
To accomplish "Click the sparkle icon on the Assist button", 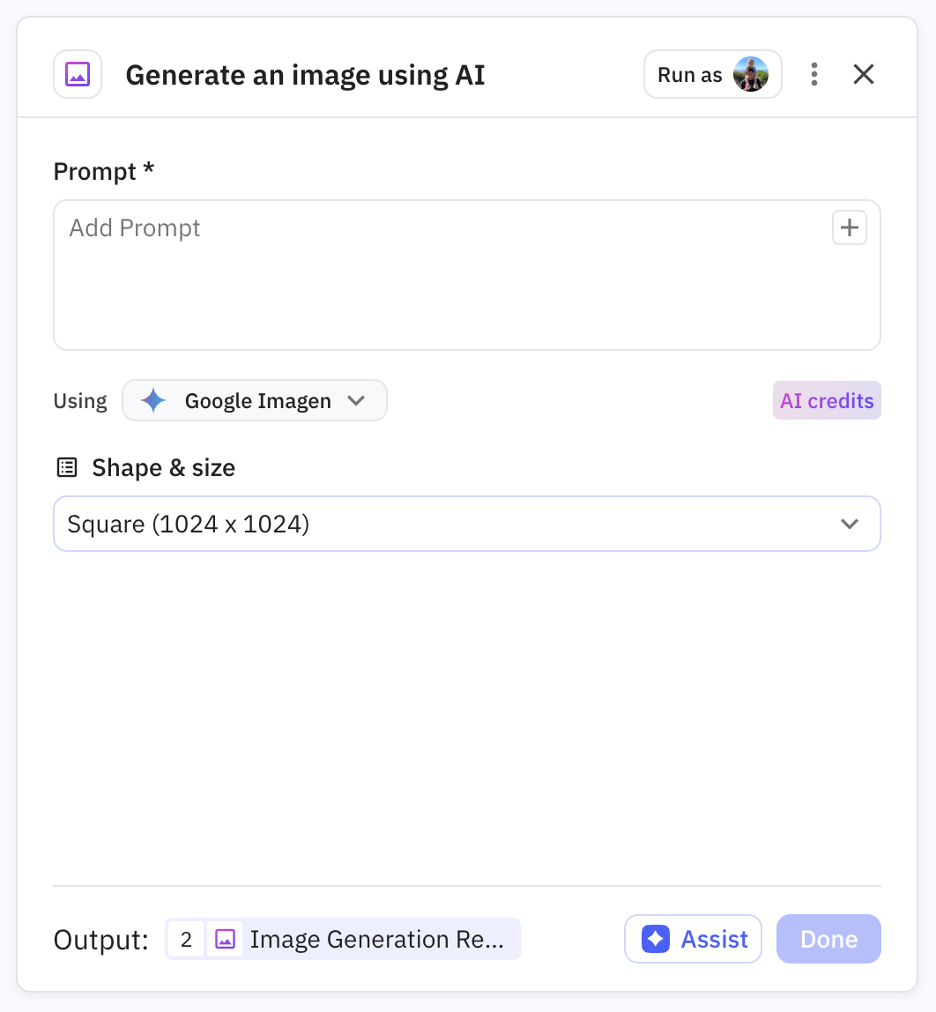I will point(655,940).
